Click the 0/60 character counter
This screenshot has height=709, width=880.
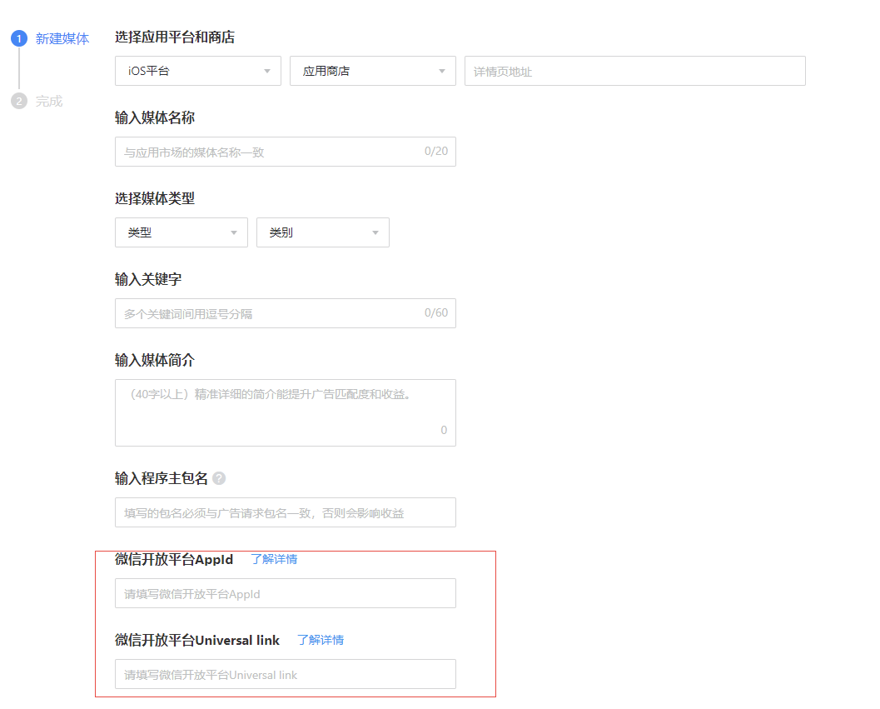coord(436,313)
